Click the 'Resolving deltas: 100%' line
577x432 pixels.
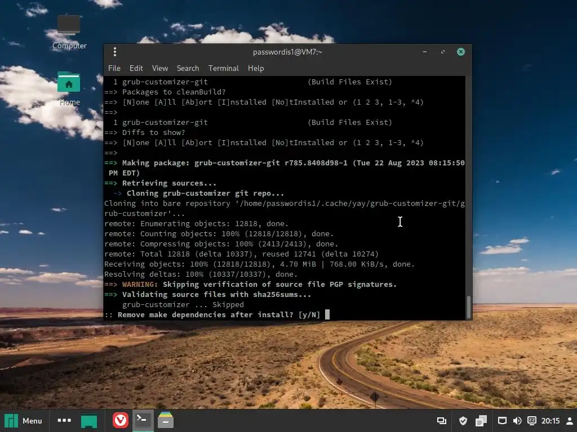pyautogui.click(x=201, y=274)
